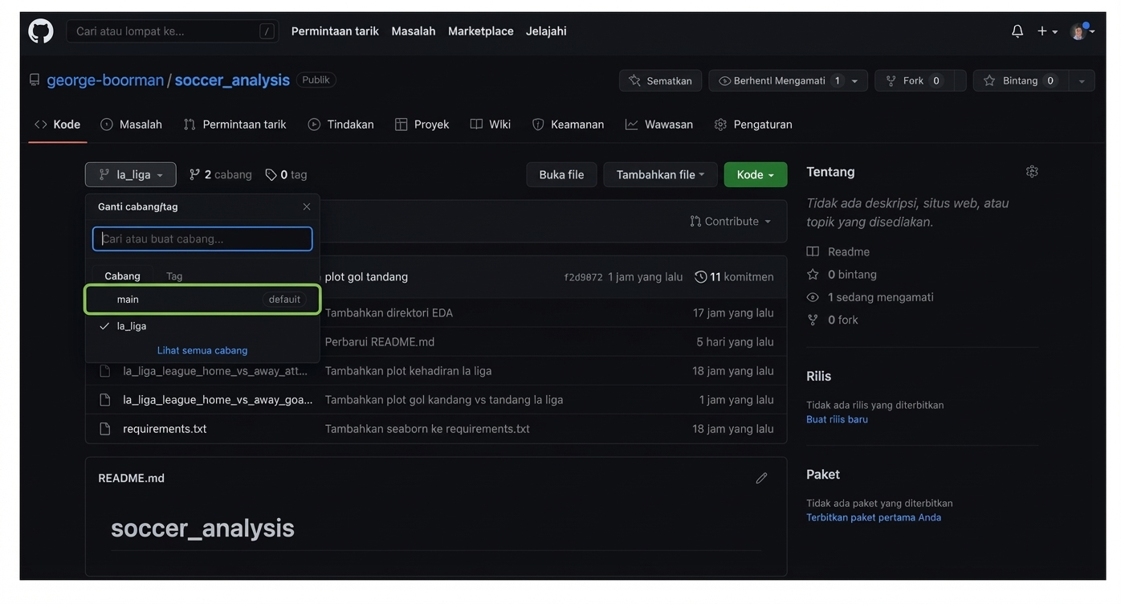View the 2 cabang branches link
This screenshot has height=604, width=1121.
pos(220,174)
